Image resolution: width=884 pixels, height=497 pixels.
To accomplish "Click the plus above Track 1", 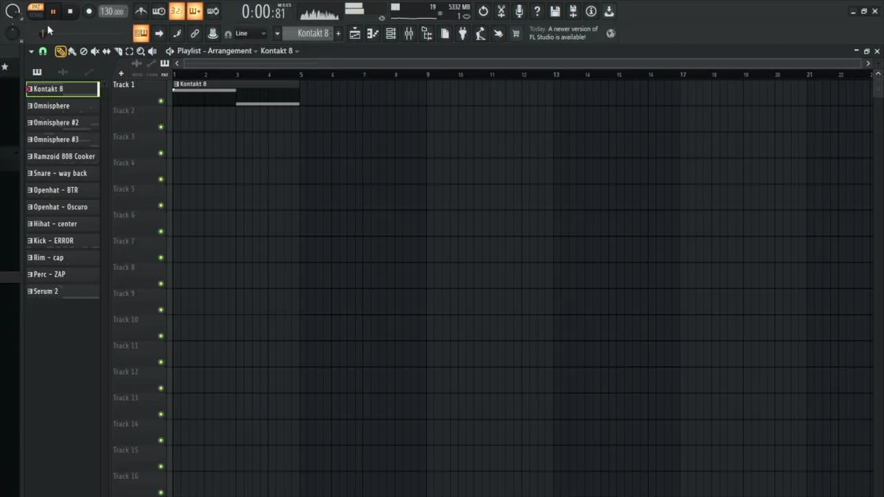I will pos(121,73).
